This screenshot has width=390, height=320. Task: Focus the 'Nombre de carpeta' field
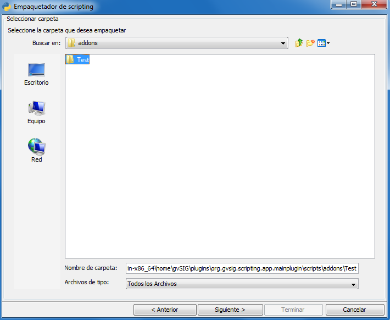point(242,268)
